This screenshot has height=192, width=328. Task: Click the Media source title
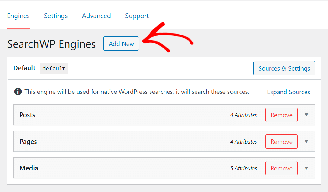(x=29, y=168)
